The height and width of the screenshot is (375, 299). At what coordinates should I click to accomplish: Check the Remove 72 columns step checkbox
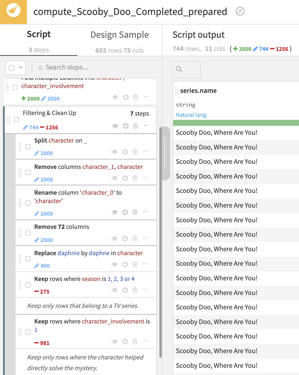(x=28, y=233)
